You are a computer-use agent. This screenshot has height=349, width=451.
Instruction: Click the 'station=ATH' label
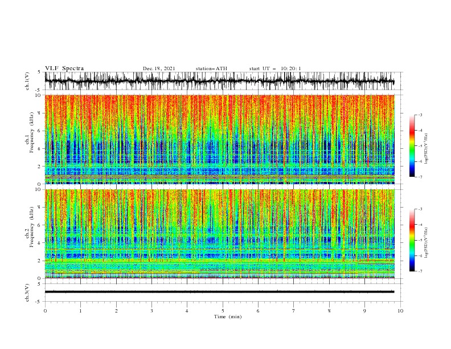(x=211, y=68)
